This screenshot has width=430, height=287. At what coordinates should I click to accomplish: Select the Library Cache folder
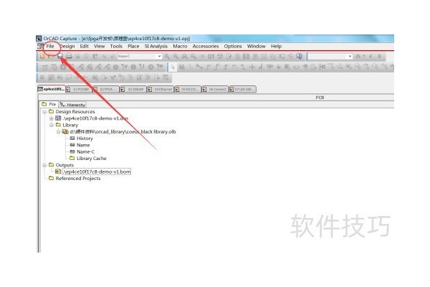click(91, 159)
